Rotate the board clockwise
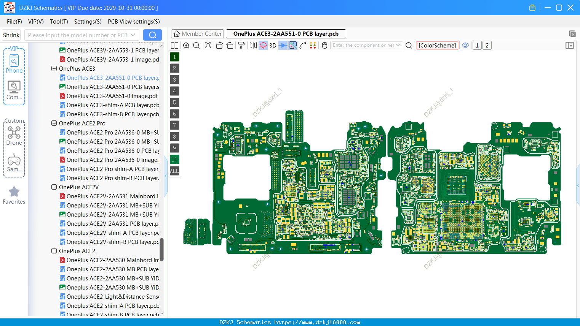 pos(230,46)
